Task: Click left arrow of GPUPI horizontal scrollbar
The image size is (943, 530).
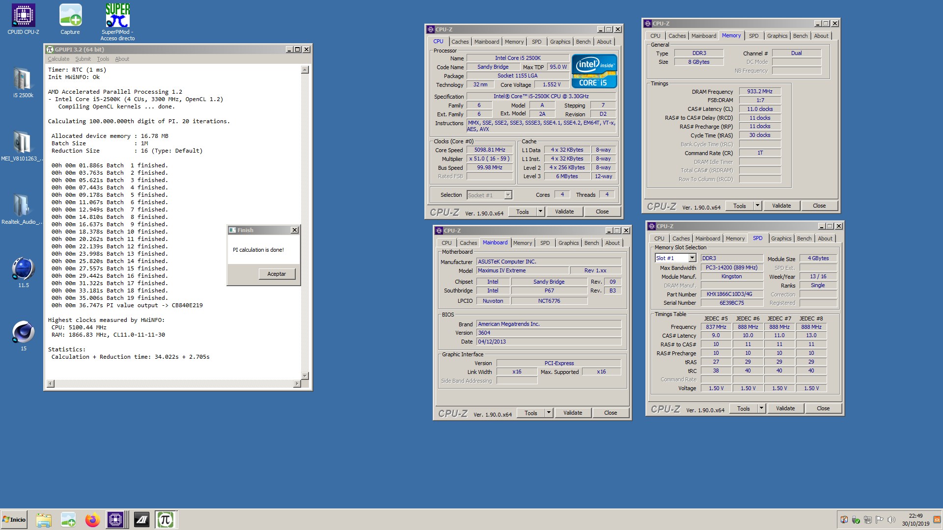Action: coord(50,383)
